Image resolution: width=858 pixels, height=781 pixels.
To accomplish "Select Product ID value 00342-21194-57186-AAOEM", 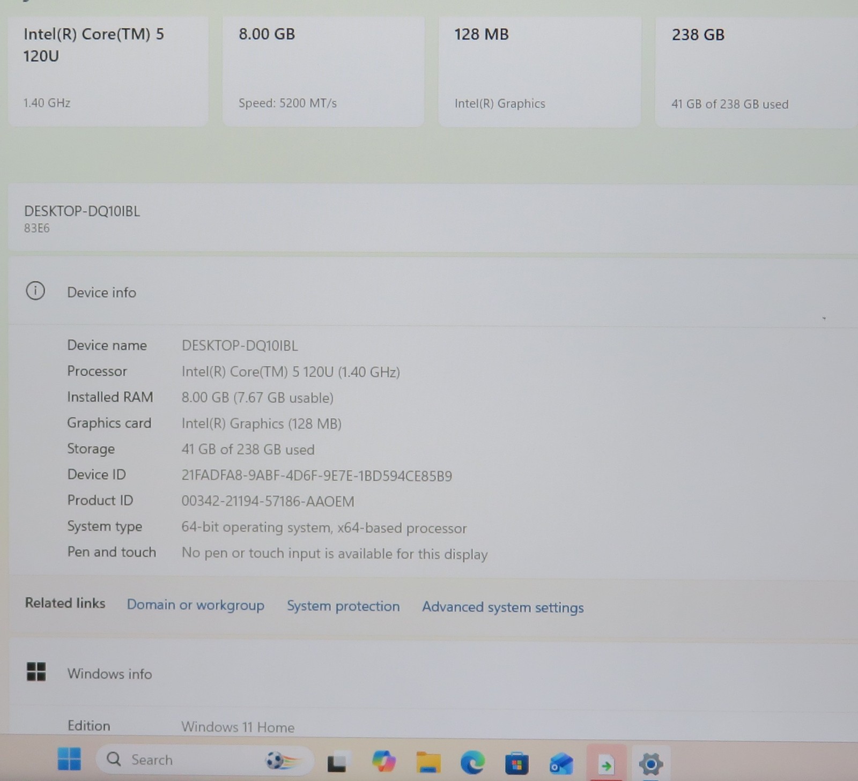I will [x=268, y=501].
